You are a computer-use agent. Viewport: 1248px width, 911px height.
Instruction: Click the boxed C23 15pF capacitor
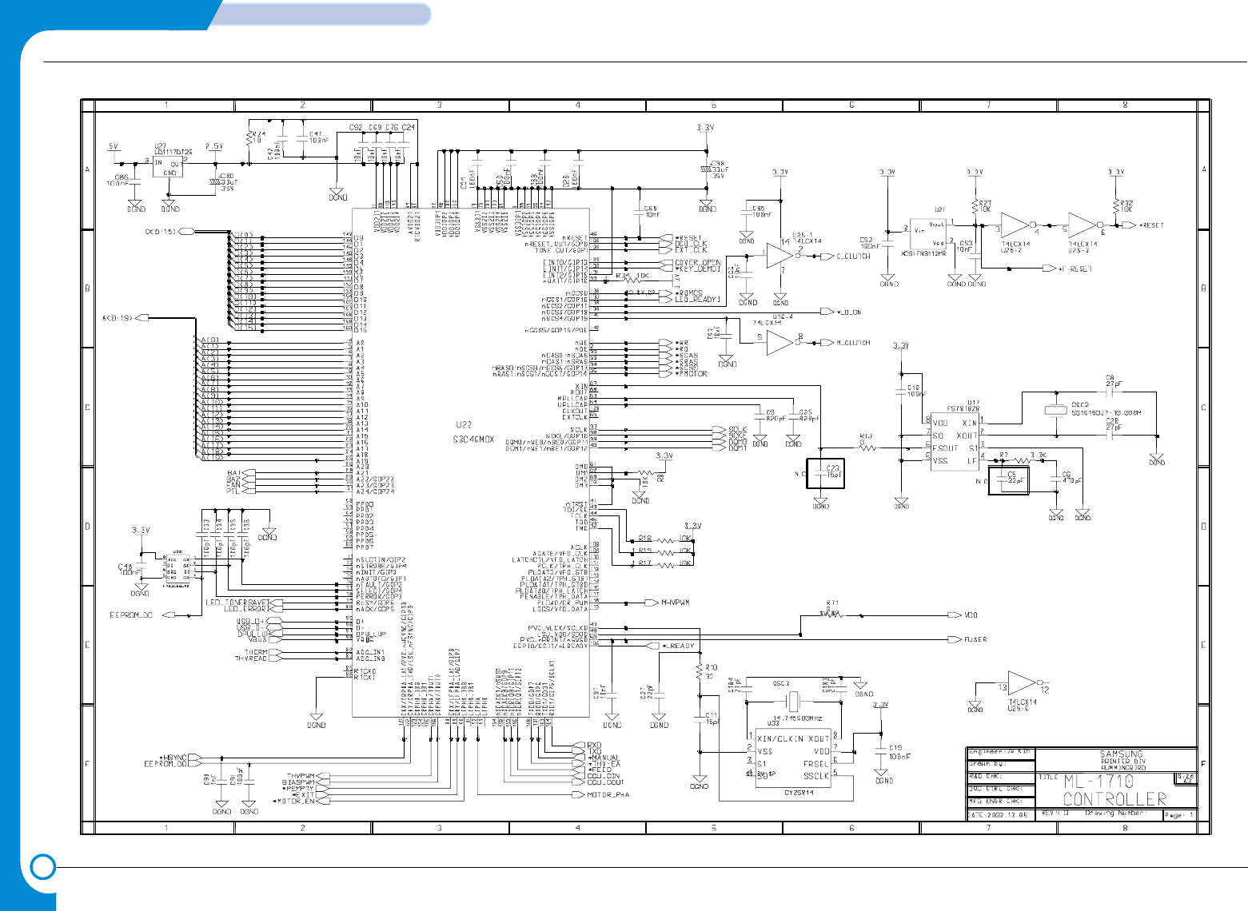(x=826, y=473)
